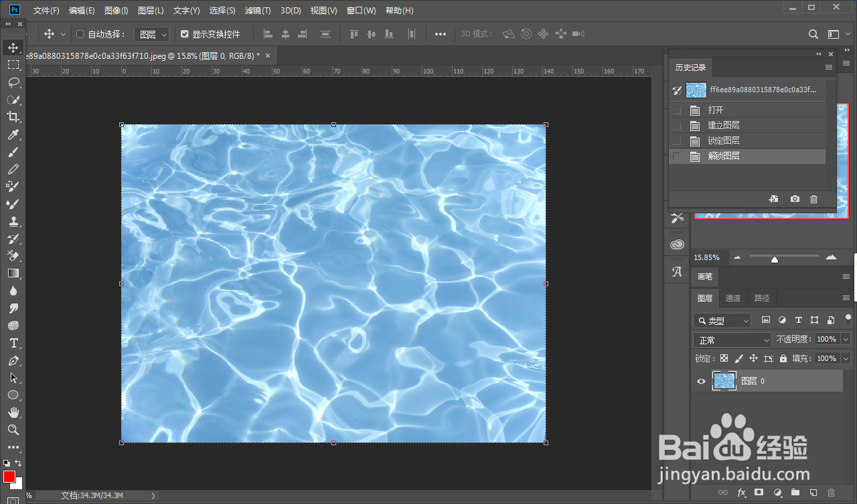Image resolution: width=857 pixels, height=504 pixels.
Task: Select the 锁定图层 history state
Action: 747,140
